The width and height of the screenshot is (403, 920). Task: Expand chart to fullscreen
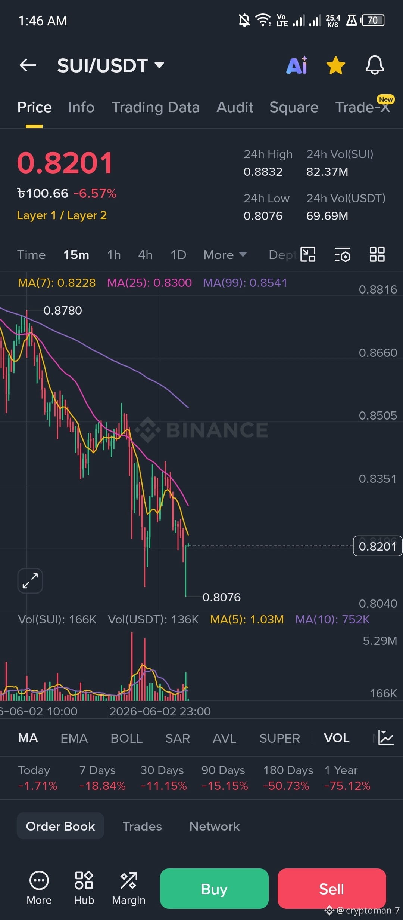30,581
